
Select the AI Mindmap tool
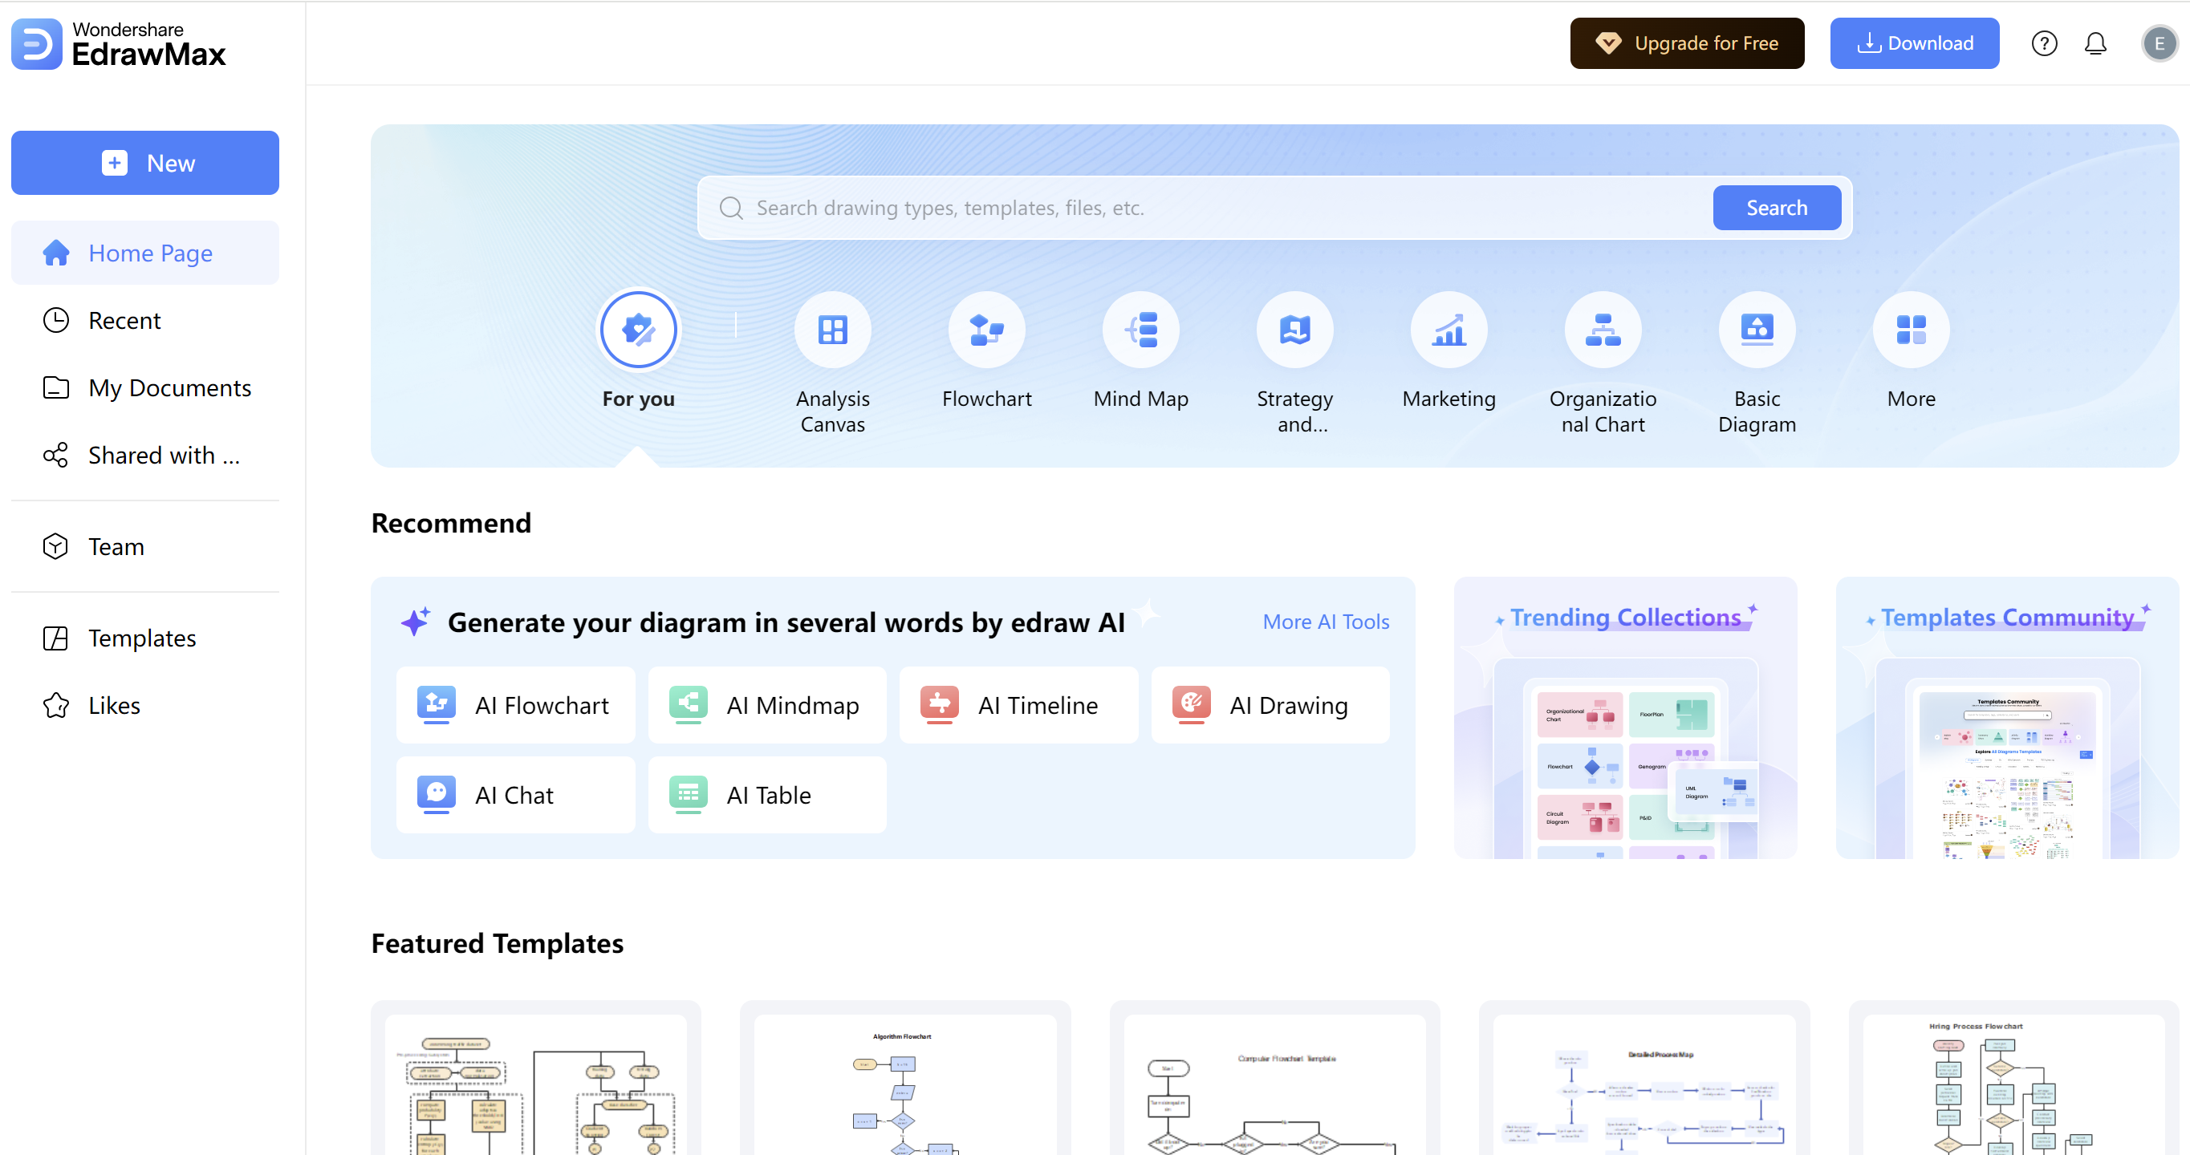click(768, 707)
